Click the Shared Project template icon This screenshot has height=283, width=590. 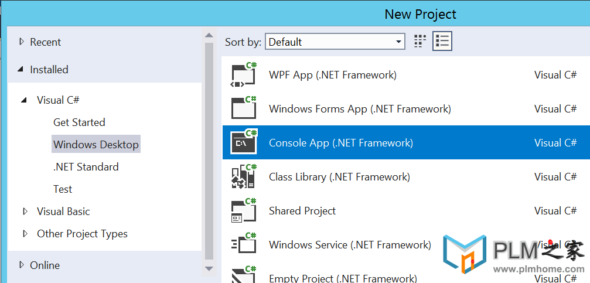click(x=244, y=210)
